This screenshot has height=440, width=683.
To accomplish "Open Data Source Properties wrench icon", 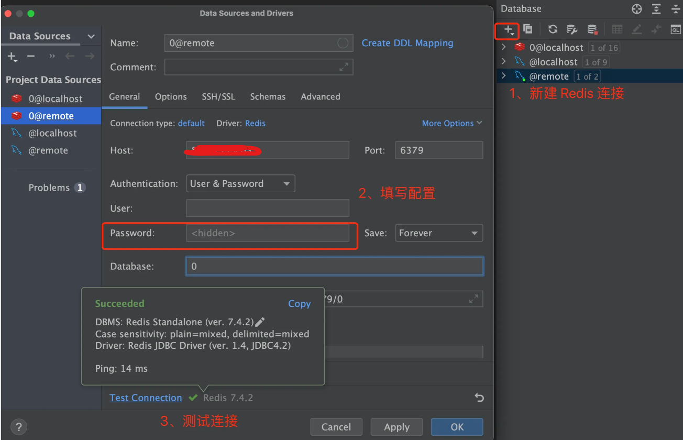I will click(572, 29).
